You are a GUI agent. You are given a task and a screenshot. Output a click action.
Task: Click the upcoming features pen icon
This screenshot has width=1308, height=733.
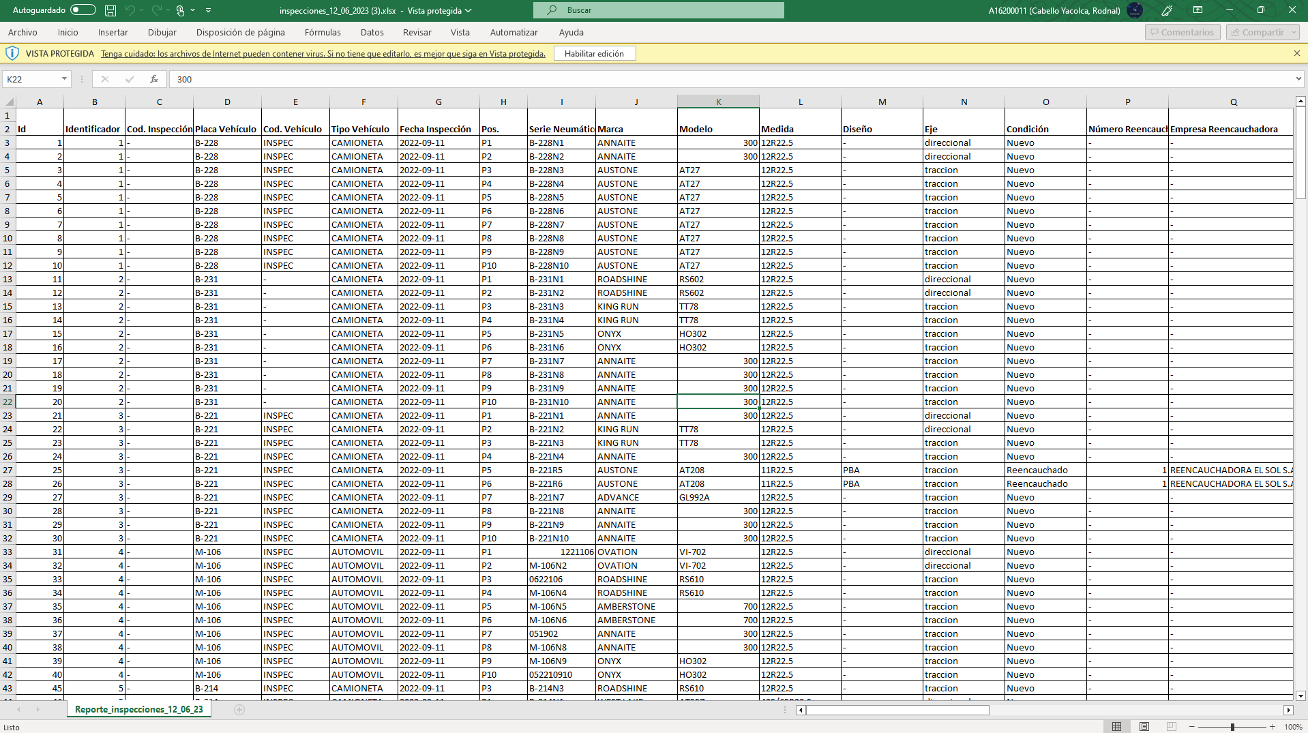pyautogui.click(x=1167, y=10)
